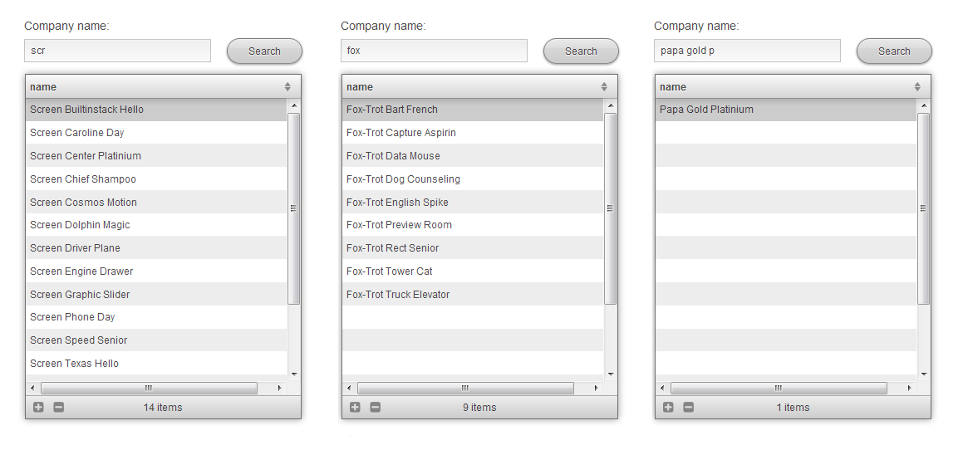Viewport: 963px width, 450px height.
Task: Click the horizontal scrollbar in papa gold grid
Action: [x=778, y=388]
